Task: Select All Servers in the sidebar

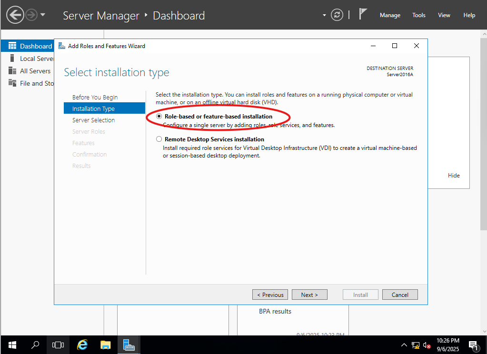Action: (27, 71)
